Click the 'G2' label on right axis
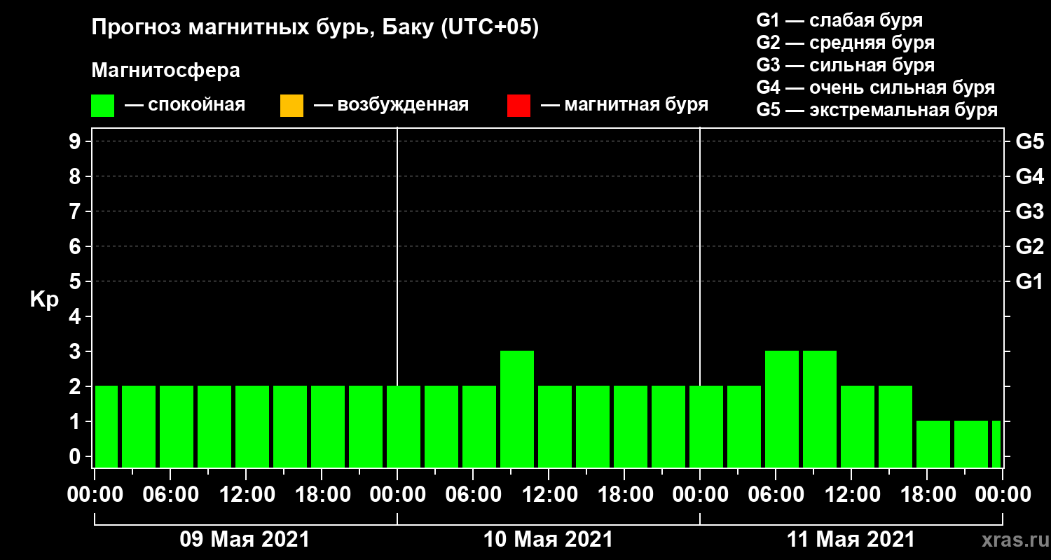 point(1029,246)
